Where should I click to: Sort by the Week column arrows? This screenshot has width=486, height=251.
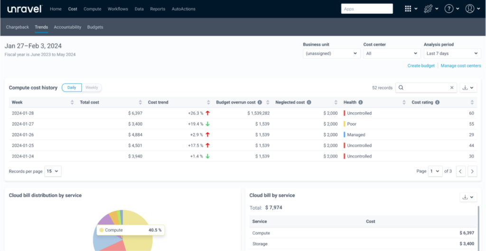(72, 102)
